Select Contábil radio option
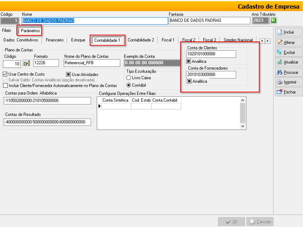304x227 pixels. tap(129, 85)
